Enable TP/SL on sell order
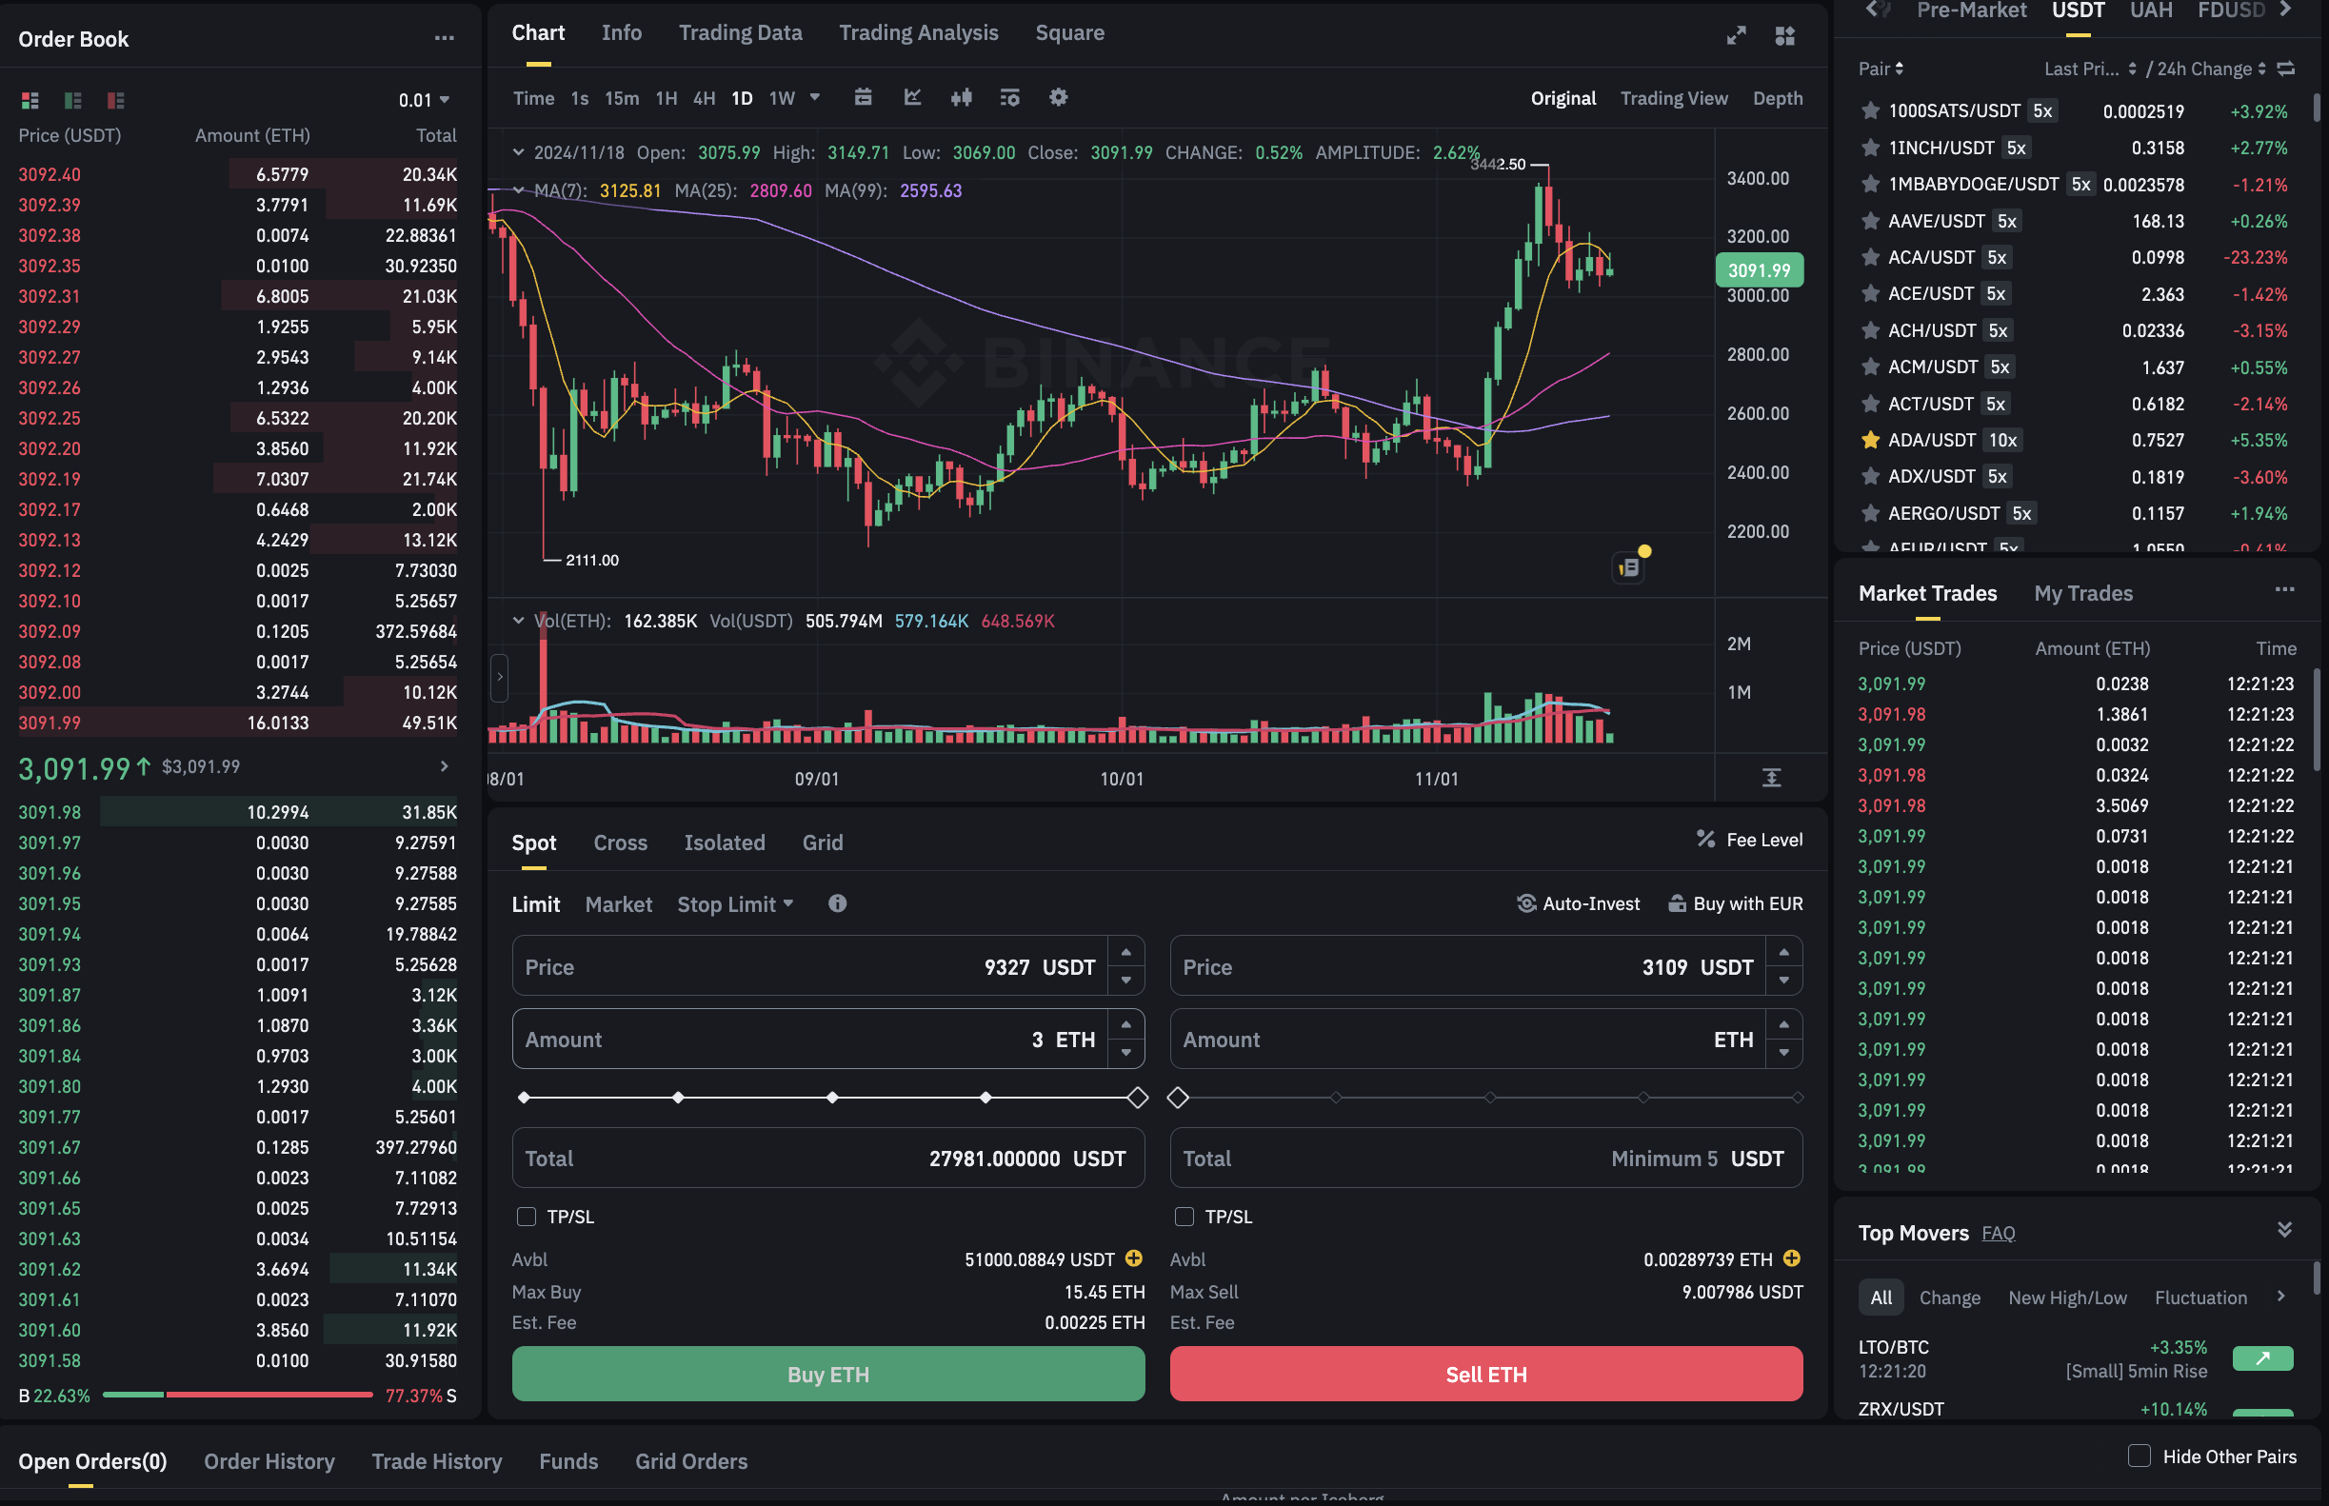The image size is (2329, 1506). point(1184,1217)
